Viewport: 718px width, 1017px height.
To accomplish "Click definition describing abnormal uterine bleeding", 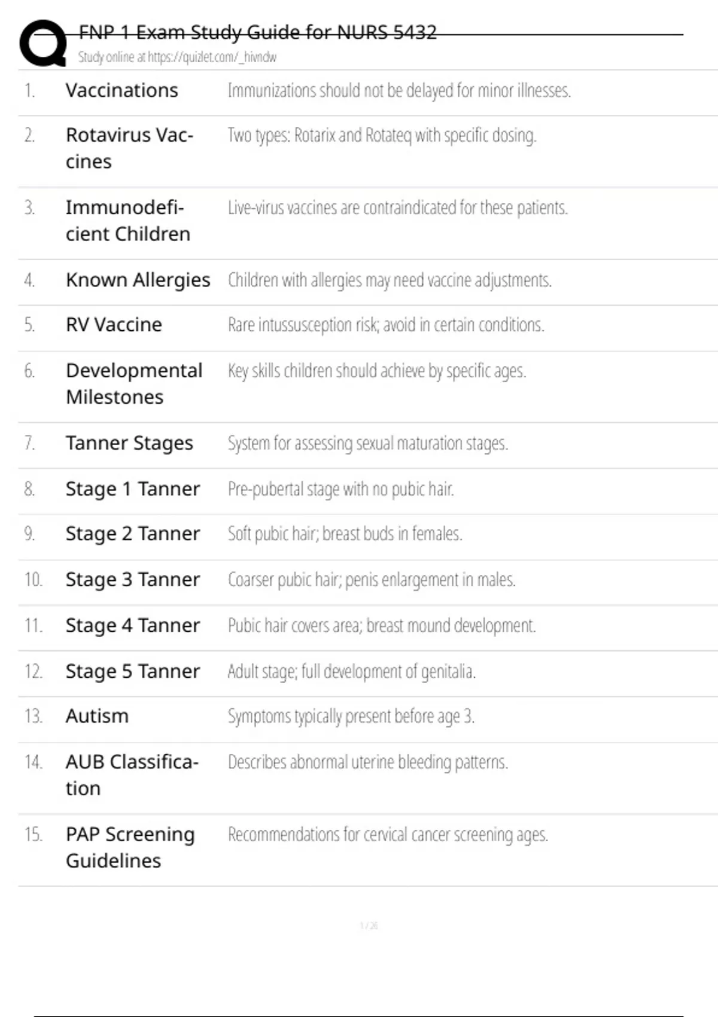I will [368, 763].
